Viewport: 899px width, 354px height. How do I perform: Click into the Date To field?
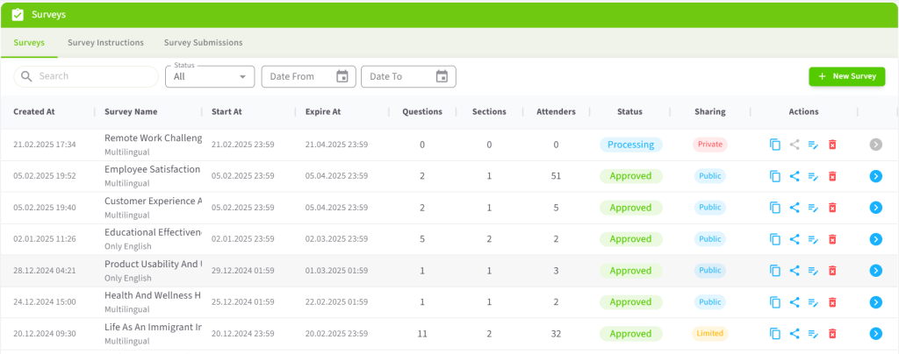coord(408,76)
